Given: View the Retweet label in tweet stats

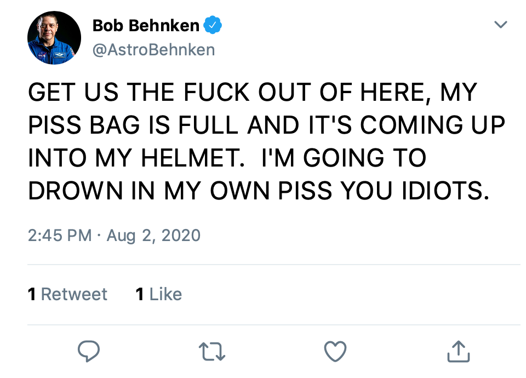Looking at the screenshot, I should coord(74,294).
